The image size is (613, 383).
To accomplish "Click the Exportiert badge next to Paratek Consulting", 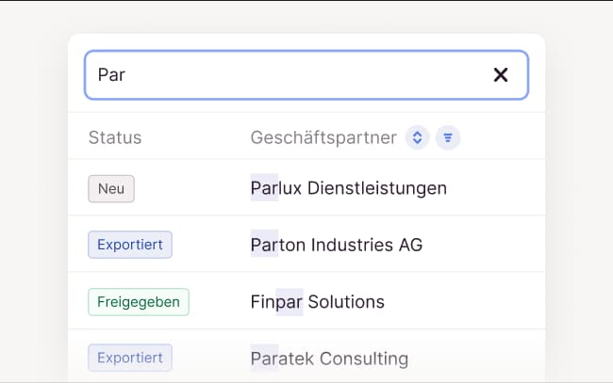I will point(130,358).
